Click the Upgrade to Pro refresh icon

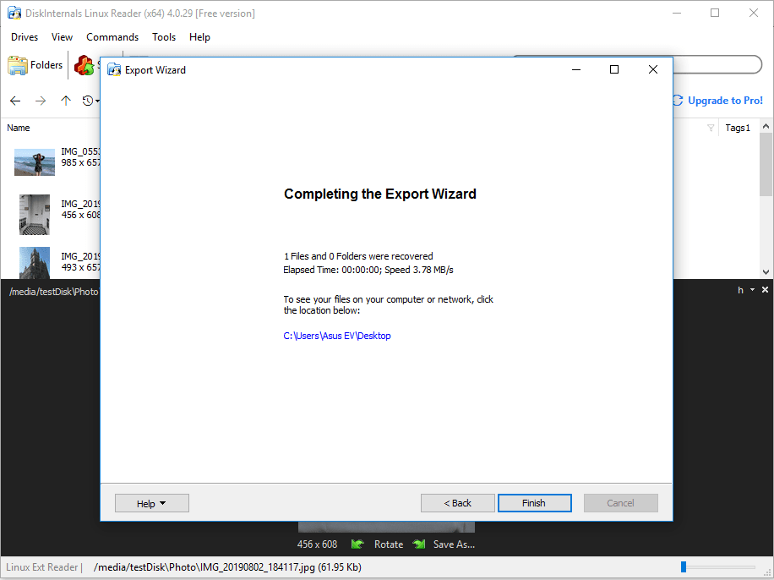(x=678, y=101)
